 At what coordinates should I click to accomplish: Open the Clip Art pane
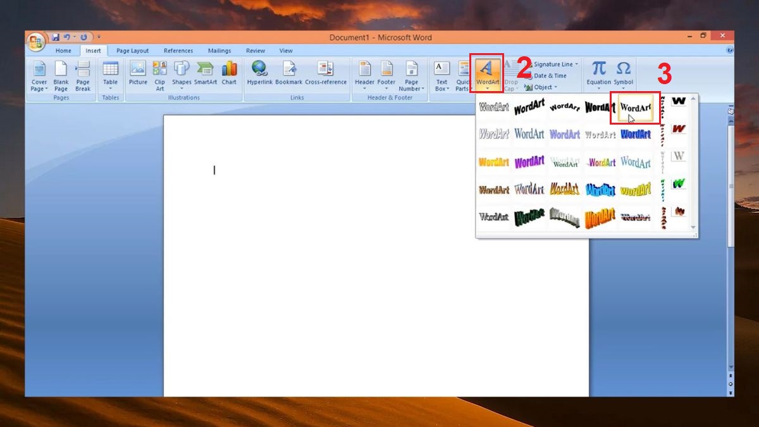click(160, 77)
